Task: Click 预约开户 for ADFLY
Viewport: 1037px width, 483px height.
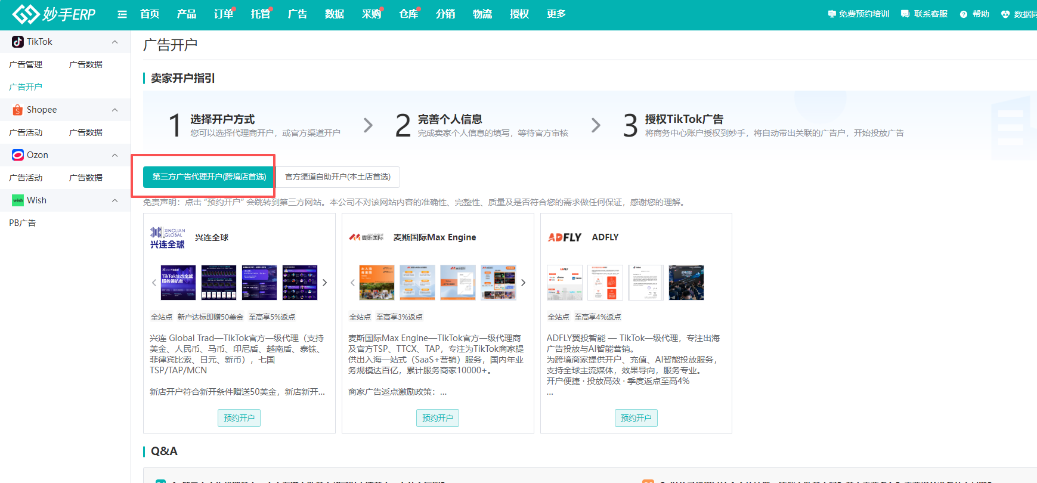Action: click(x=636, y=418)
